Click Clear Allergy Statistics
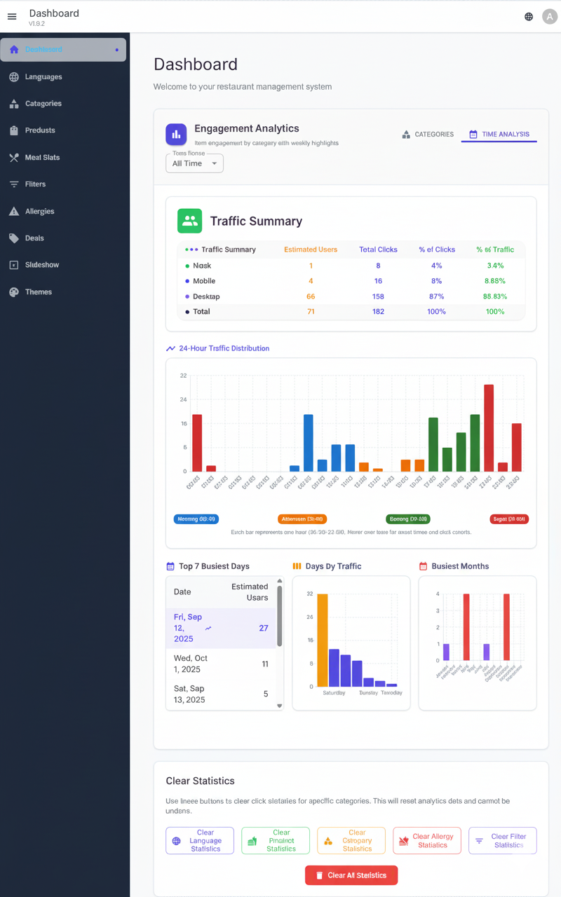 [426, 840]
